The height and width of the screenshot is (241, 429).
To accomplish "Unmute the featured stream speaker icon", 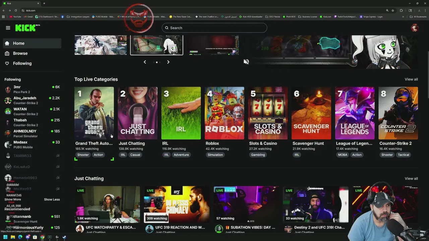I will (246, 62).
